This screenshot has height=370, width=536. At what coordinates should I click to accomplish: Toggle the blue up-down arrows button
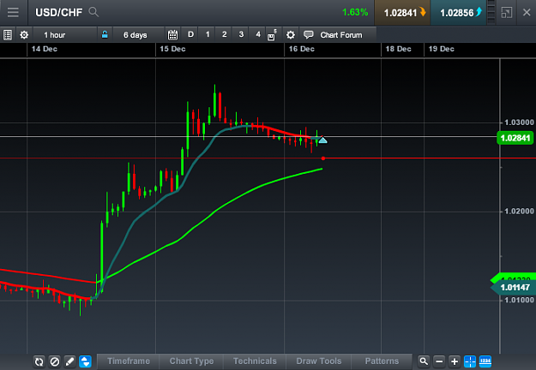pyautogui.click(x=85, y=361)
